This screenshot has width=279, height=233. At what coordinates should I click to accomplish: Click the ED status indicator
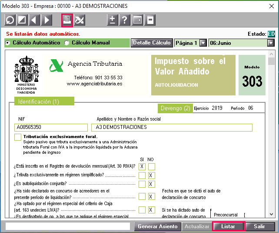coord(271,34)
